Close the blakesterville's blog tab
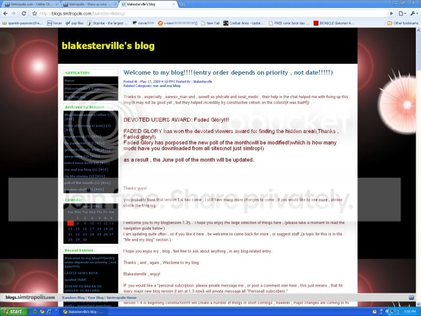The image size is (421, 316). coord(174,4)
